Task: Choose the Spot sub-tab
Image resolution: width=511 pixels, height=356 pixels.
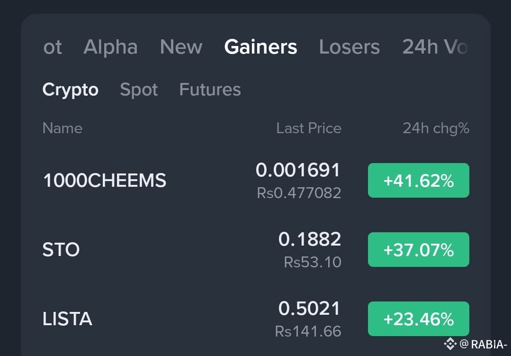Action: click(139, 90)
